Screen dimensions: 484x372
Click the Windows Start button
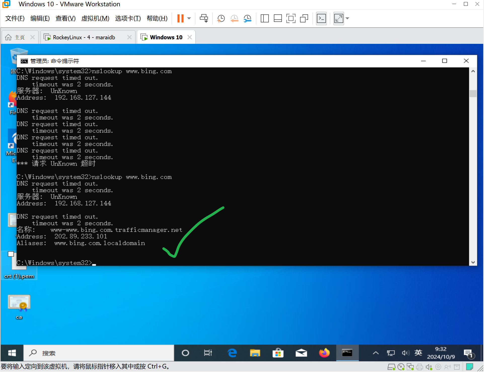click(x=12, y=353)
